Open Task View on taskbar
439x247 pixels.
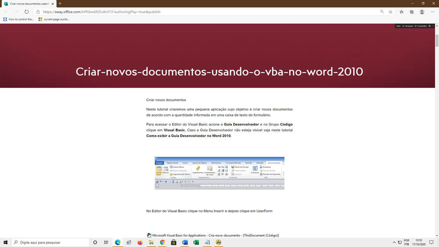click(x=106, y=242)
